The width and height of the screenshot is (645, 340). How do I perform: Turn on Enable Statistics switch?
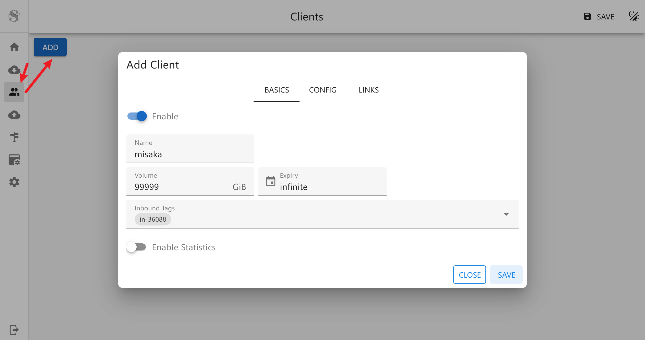pyautogui.click(x=136, y=247)
